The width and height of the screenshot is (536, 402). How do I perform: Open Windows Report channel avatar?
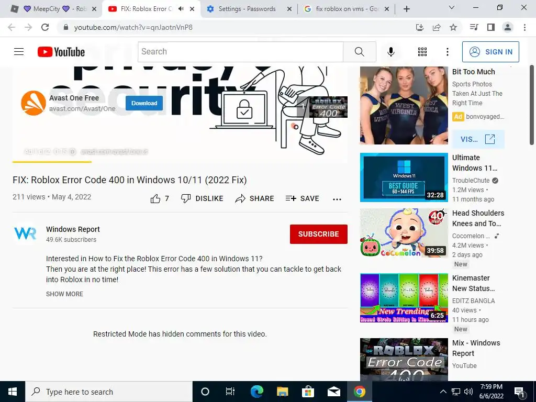point(25,234)
